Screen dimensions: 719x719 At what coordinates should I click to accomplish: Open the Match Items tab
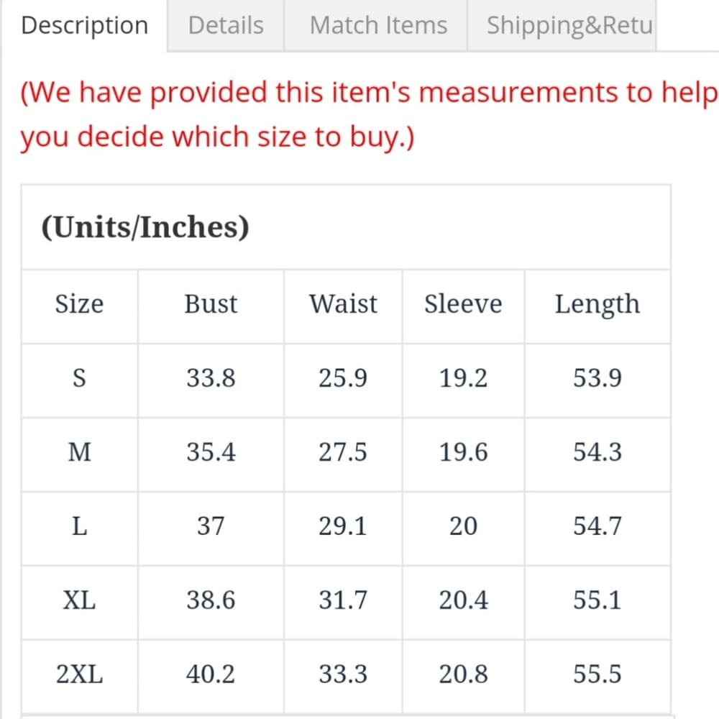(378, 26)
